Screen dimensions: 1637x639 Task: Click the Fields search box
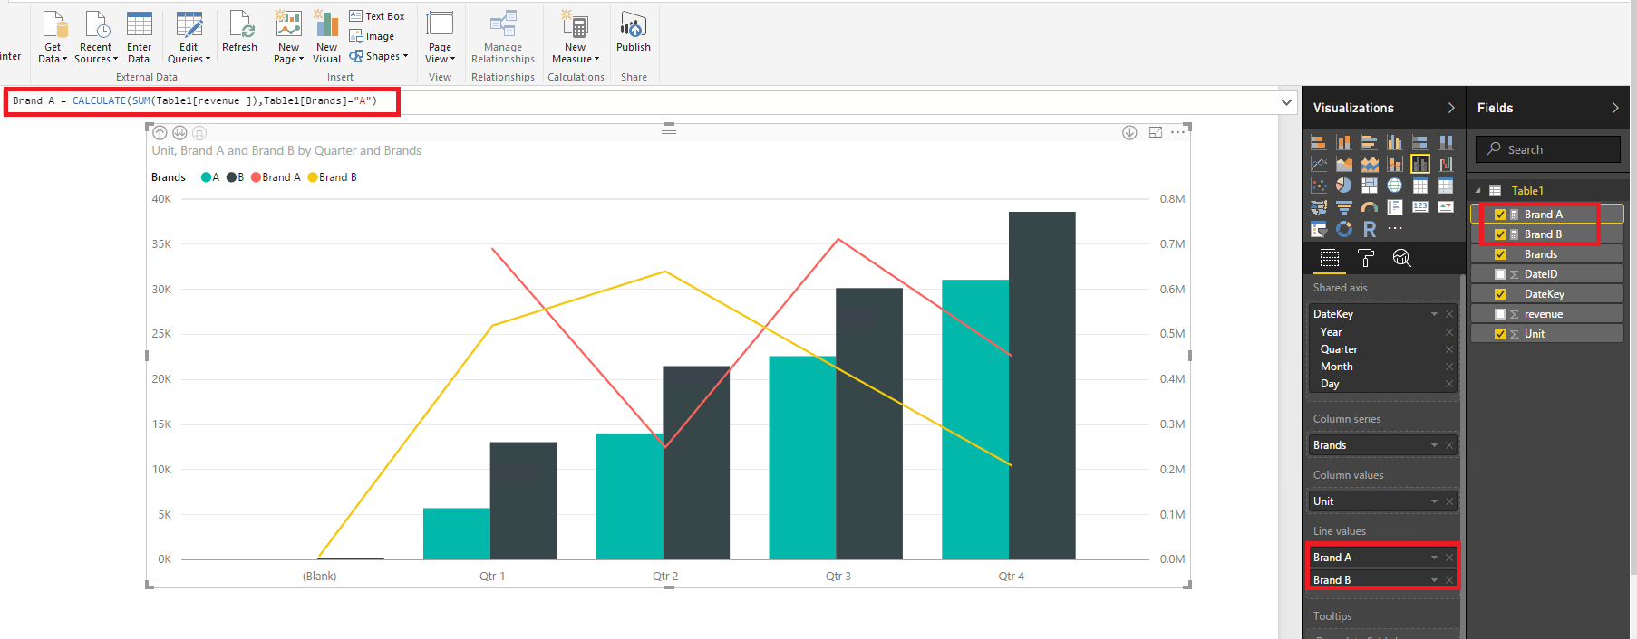point(1548,149)
